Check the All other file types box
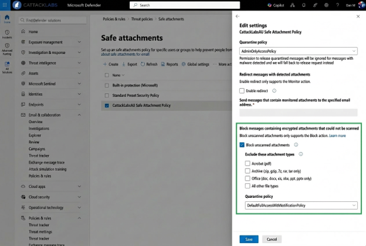The width and height of the screenshot is (366, 246). [248, 186]
